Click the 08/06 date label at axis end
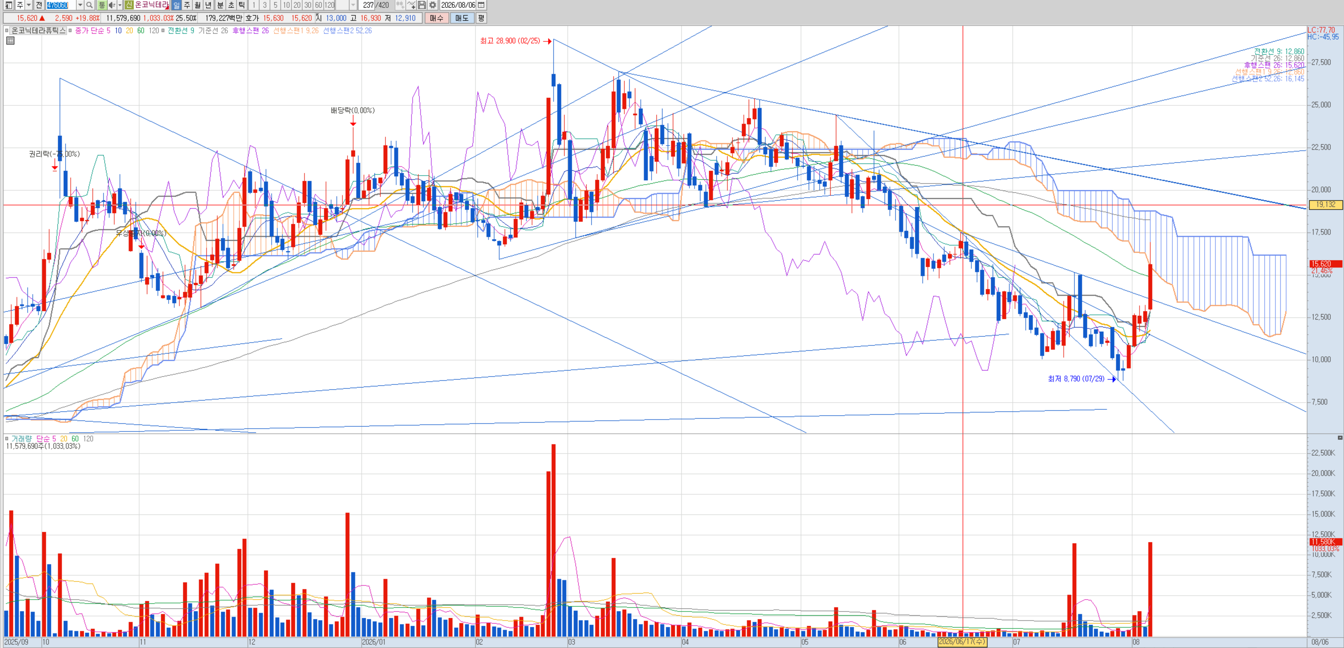The height and width of the screenshot is (648, 1344). click(1320, 642)
